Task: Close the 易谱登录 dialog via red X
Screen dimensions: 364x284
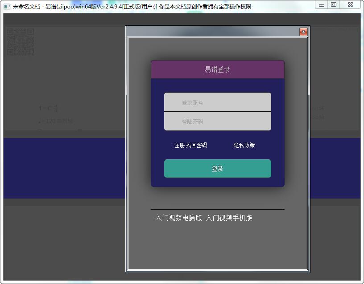Action: (x=303, y=32)
